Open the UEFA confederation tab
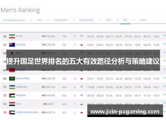166x120 pixels. tap(143, 20)
